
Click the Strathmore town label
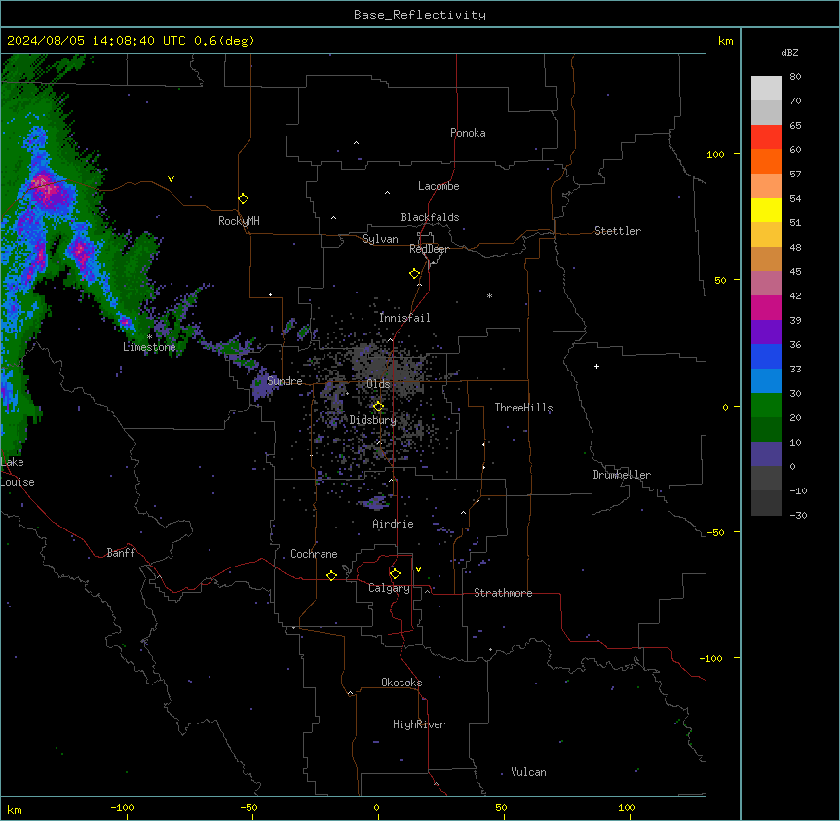click(x=503, y=593)
